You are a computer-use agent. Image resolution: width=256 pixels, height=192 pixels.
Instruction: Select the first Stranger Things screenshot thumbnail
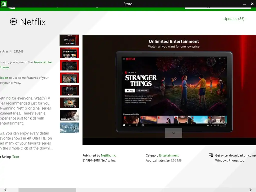click(x=69, y=40)
